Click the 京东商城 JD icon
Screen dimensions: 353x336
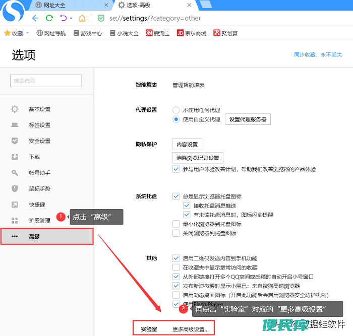point(180,33)
